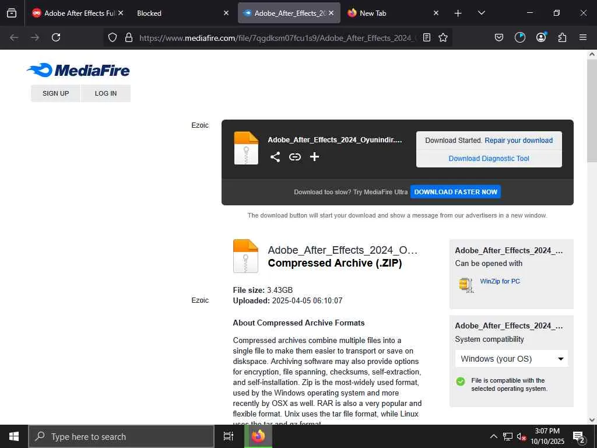Click the Type here to search box
Image resolution: width=597 pixels, height=448 pixels.
(121, 436)
